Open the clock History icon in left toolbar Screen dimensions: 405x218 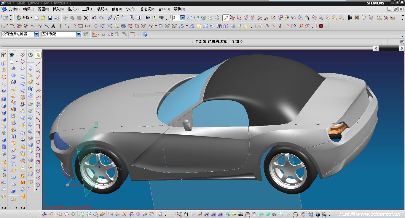click(31, 55)
